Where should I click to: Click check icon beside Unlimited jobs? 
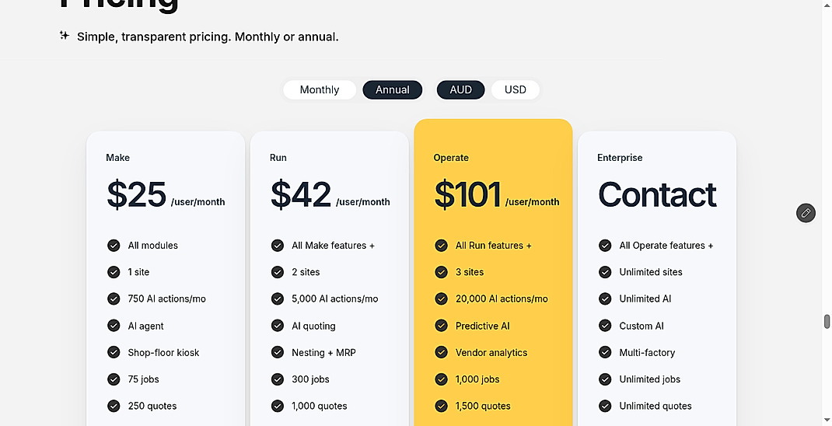tap(606, 379)
